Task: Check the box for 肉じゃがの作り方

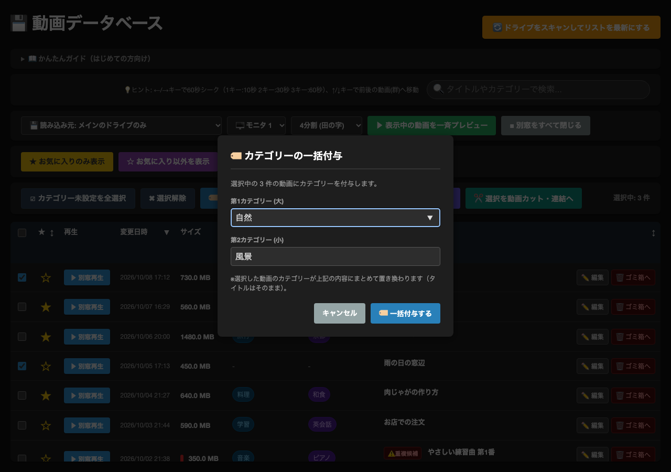Action: 22,395
